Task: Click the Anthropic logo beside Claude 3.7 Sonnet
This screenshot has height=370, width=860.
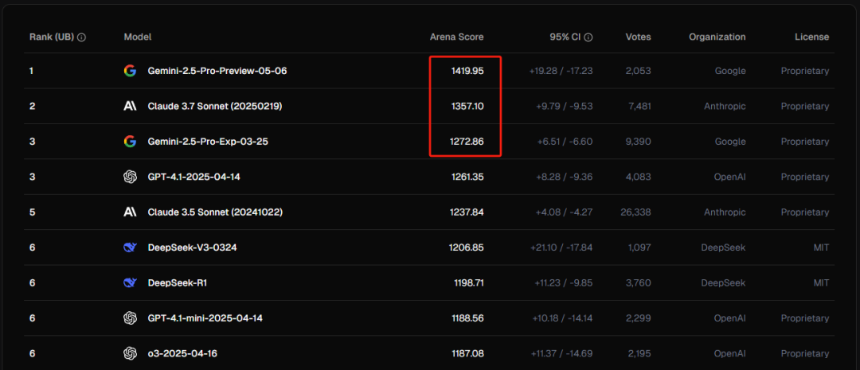Action: coord(130,106)
